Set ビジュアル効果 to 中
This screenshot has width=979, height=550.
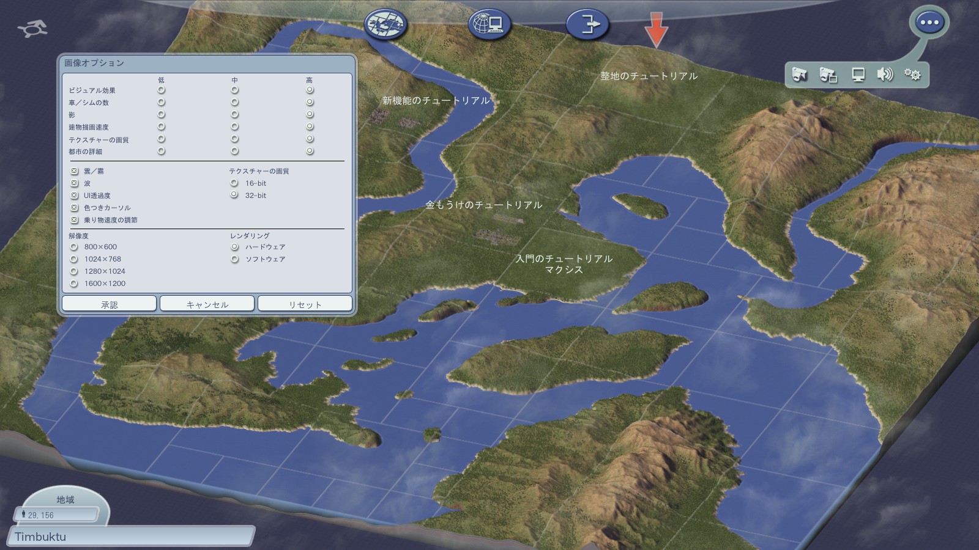coord(235,90)
